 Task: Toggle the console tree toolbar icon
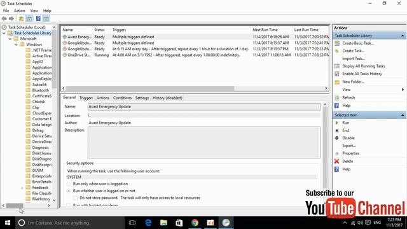point(29,18)
